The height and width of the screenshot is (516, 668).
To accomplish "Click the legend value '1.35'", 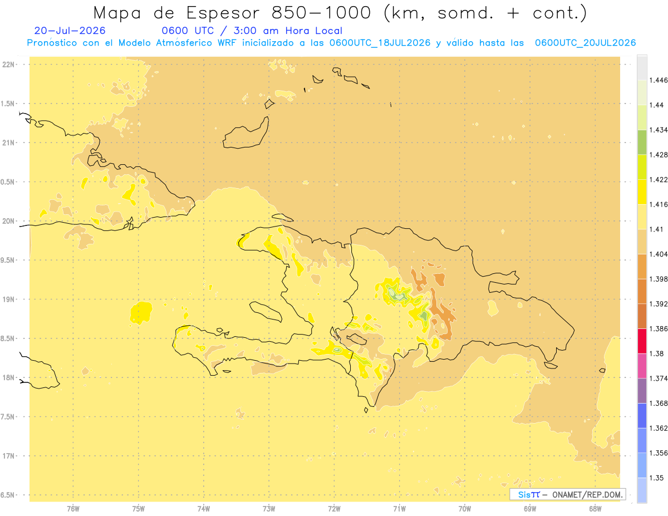I will click(x=657, y=478).
